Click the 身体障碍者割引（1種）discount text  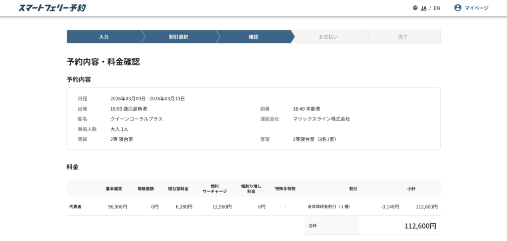pos(329,206)
